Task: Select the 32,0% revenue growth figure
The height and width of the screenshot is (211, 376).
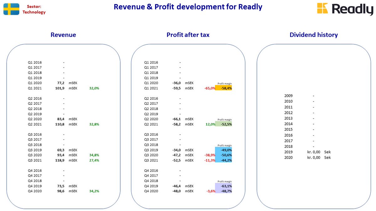Action: click(x=94, y=88)
